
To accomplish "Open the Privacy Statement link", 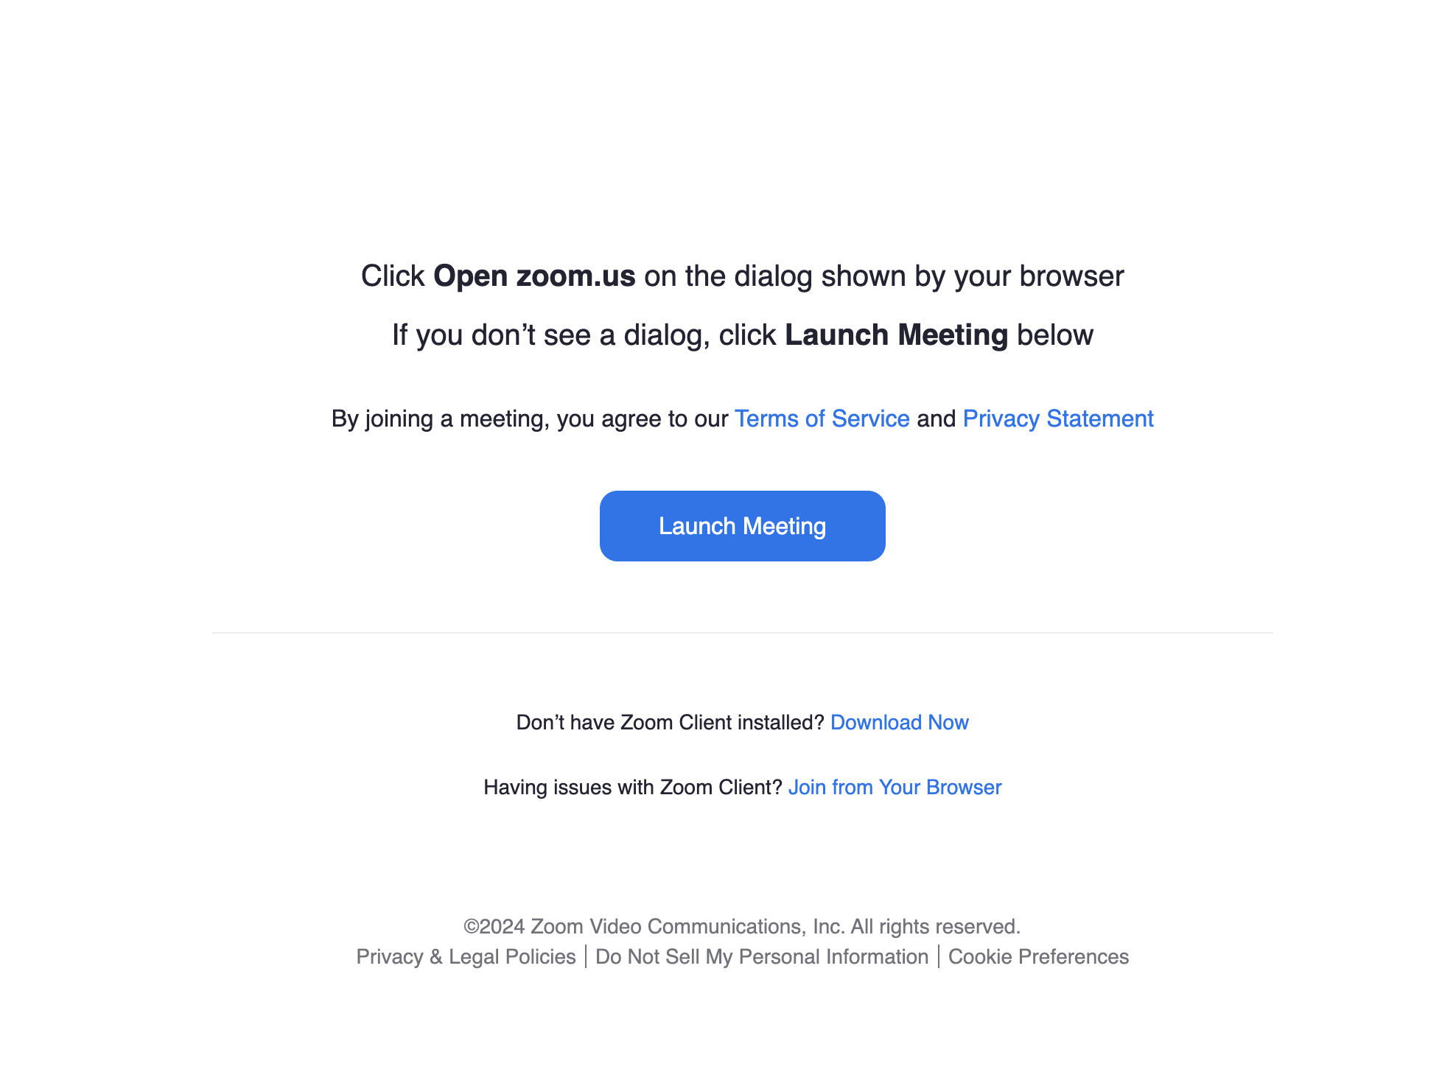I will (x=1058, y=418).
